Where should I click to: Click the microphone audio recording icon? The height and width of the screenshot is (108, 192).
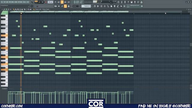tap(125, 2)
